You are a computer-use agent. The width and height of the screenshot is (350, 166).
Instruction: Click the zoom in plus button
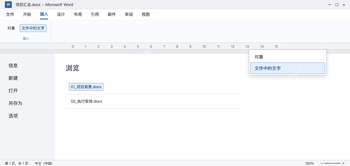pos(343,164)
